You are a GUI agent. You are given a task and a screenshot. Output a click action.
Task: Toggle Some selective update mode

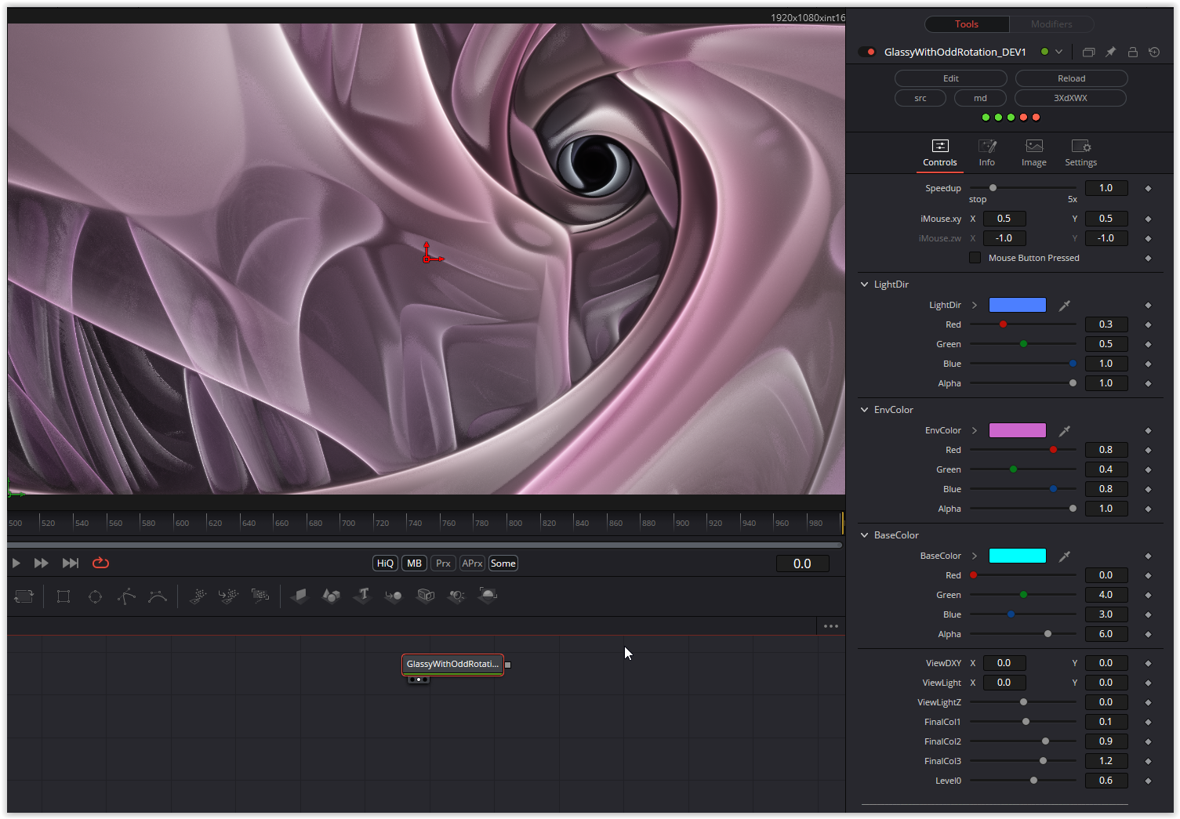point(503,564)
